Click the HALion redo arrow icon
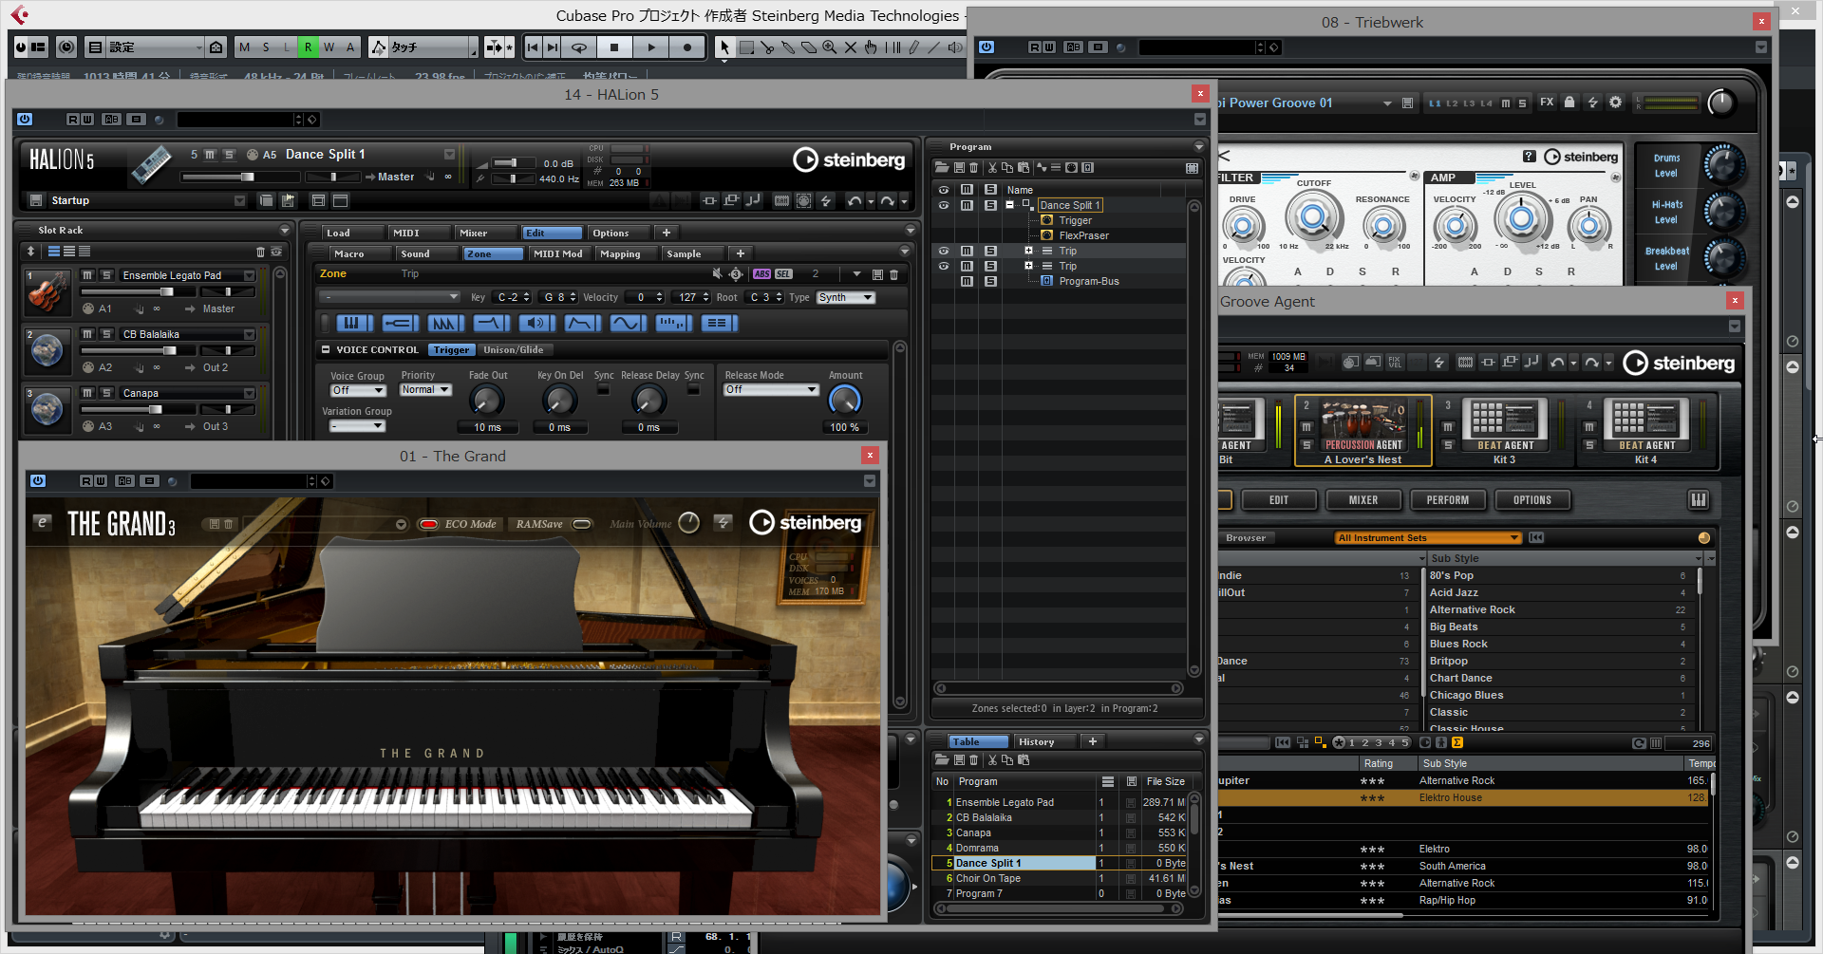 [x=887, y=200]
